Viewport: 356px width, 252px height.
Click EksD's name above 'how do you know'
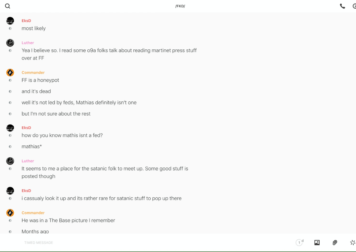[x=26, y=128]
